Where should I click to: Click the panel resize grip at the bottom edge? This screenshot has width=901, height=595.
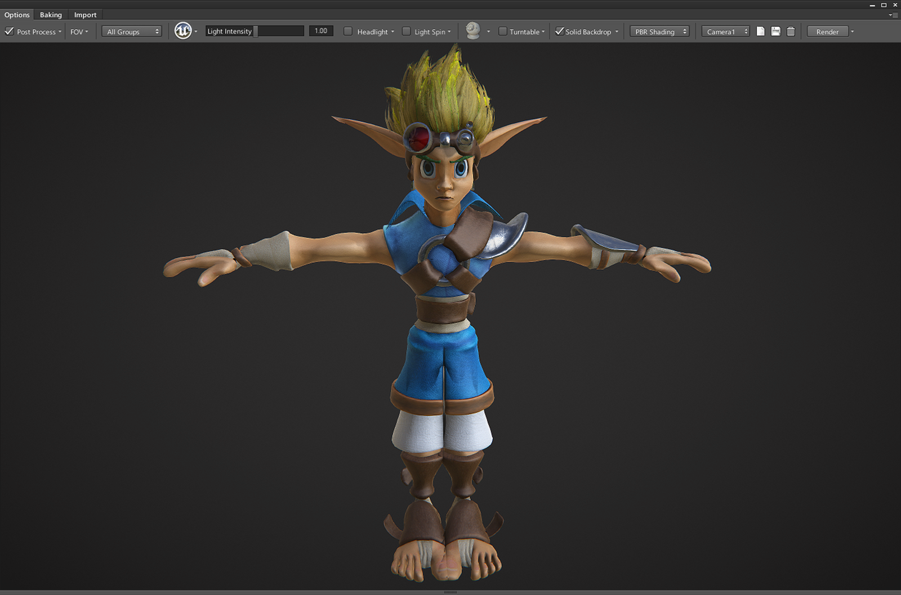[x=450, y=592]
